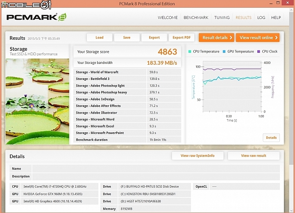View result online
Screen dimensions: 295x213
click(258, 38)
